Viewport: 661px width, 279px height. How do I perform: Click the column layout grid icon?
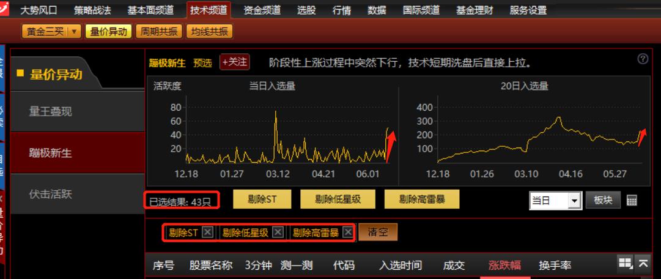(x=625, y=263)
